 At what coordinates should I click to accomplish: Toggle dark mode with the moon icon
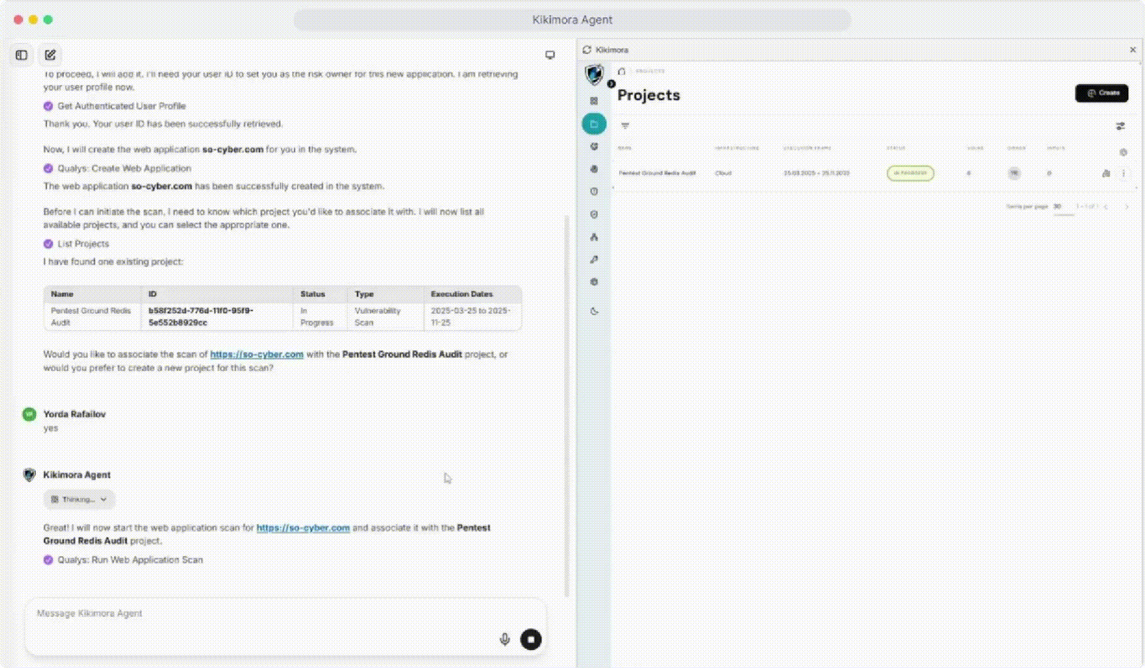594,311
